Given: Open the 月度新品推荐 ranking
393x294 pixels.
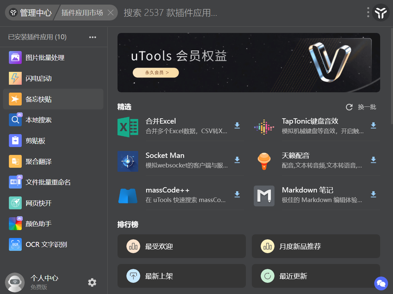Looking at the screenshot, I should [x=316, y=246].
